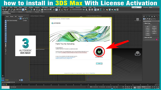
Task: Open the Hierarchy panel tab icon
Action: click(x=149, y=16)
